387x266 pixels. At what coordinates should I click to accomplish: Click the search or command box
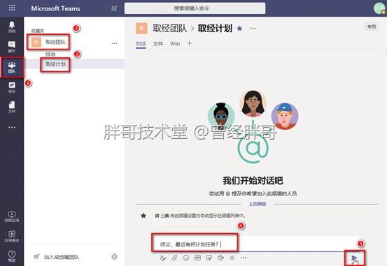tap(195, 8)
